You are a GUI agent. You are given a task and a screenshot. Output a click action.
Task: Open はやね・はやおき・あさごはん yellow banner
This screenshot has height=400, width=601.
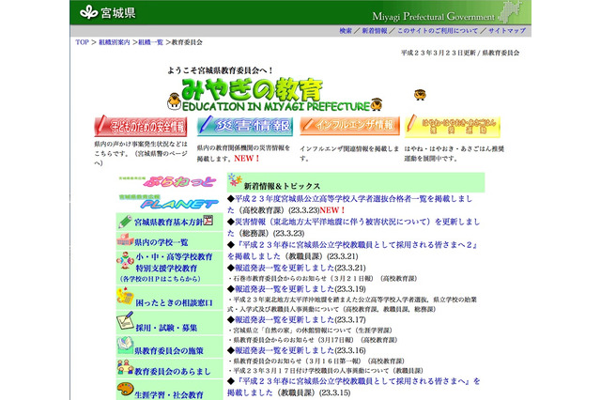(453, 127)
